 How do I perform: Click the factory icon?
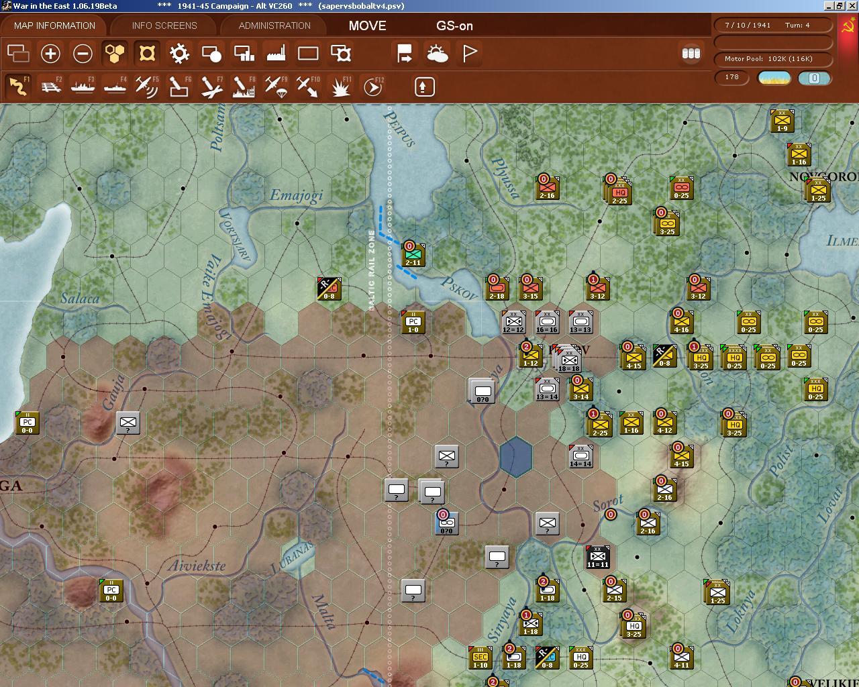tap(276, 53)
